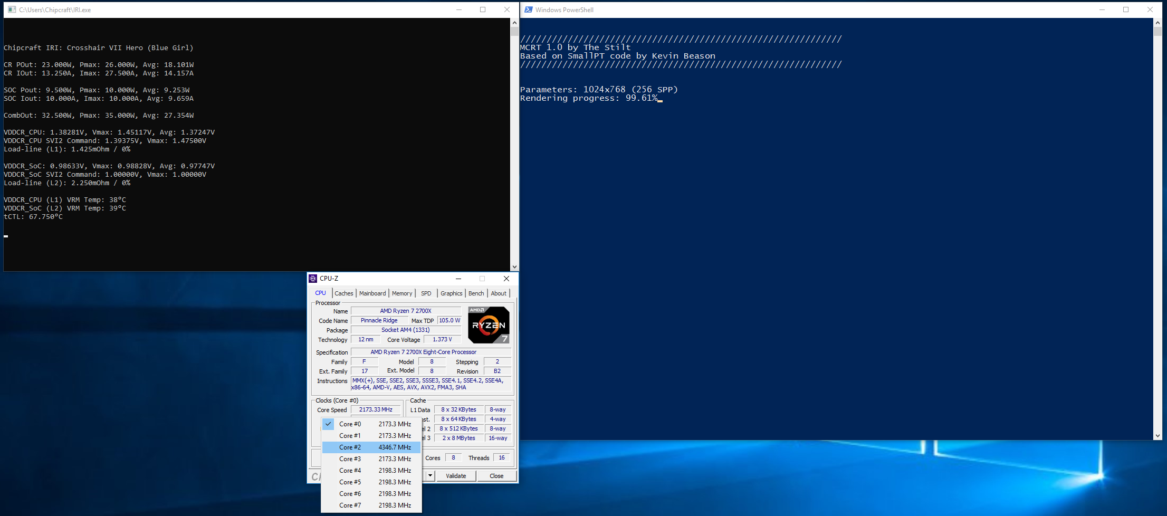This screenshot has height=516, width=1167.
Task: Maximize the Windows PowerShell window
Action: click(1126, 9)
